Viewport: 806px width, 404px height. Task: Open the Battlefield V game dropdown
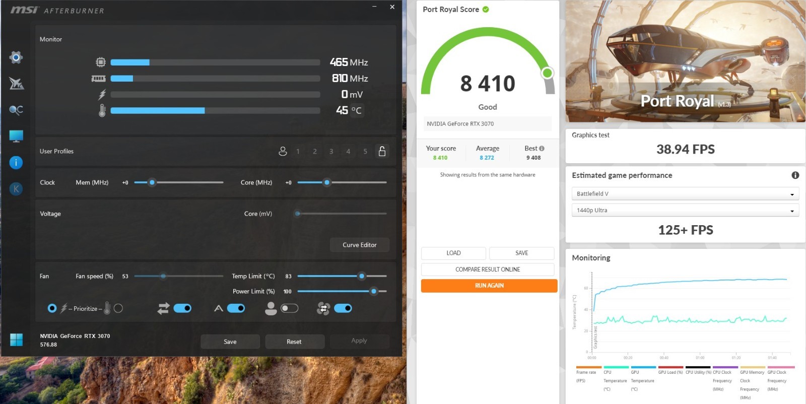[x=685, y=194]
